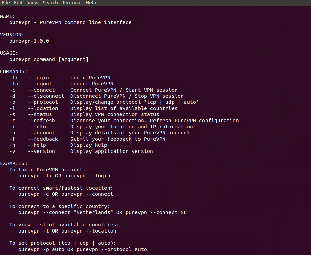Screen dimensions: 311x255
Task: Click the '--version' option text
Action: point(41,151)
